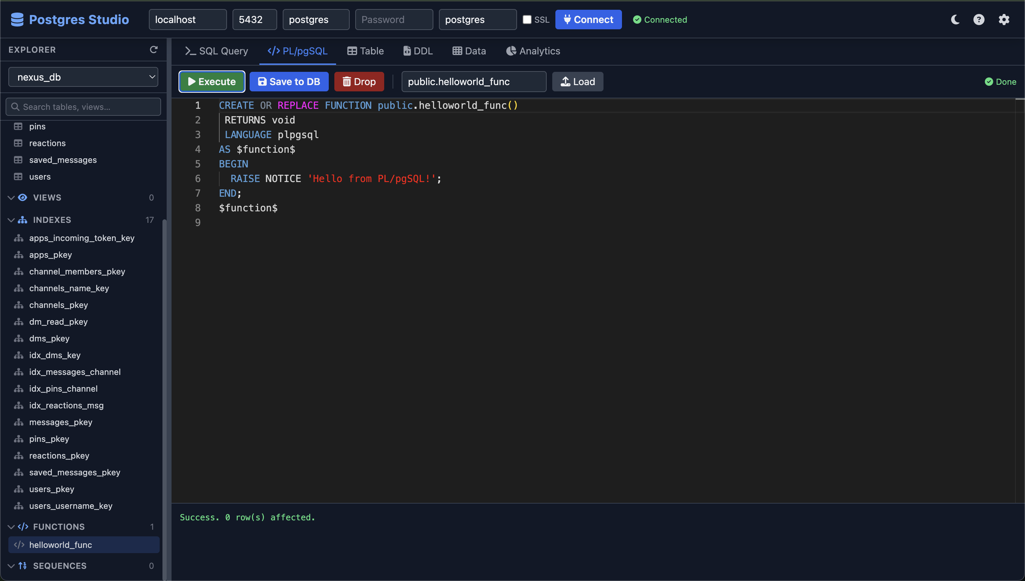Select index dm_read_pkey

click(x=83, y=322)
